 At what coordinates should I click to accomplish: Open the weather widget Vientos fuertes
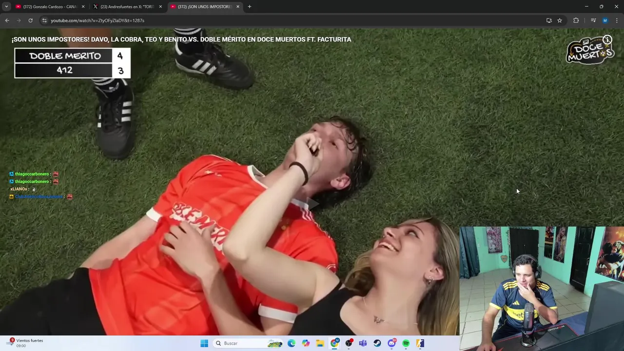coord(25,343)
